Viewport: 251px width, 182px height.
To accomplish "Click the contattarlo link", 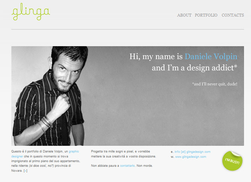I will pyautogui.click(x=127, y=166).
